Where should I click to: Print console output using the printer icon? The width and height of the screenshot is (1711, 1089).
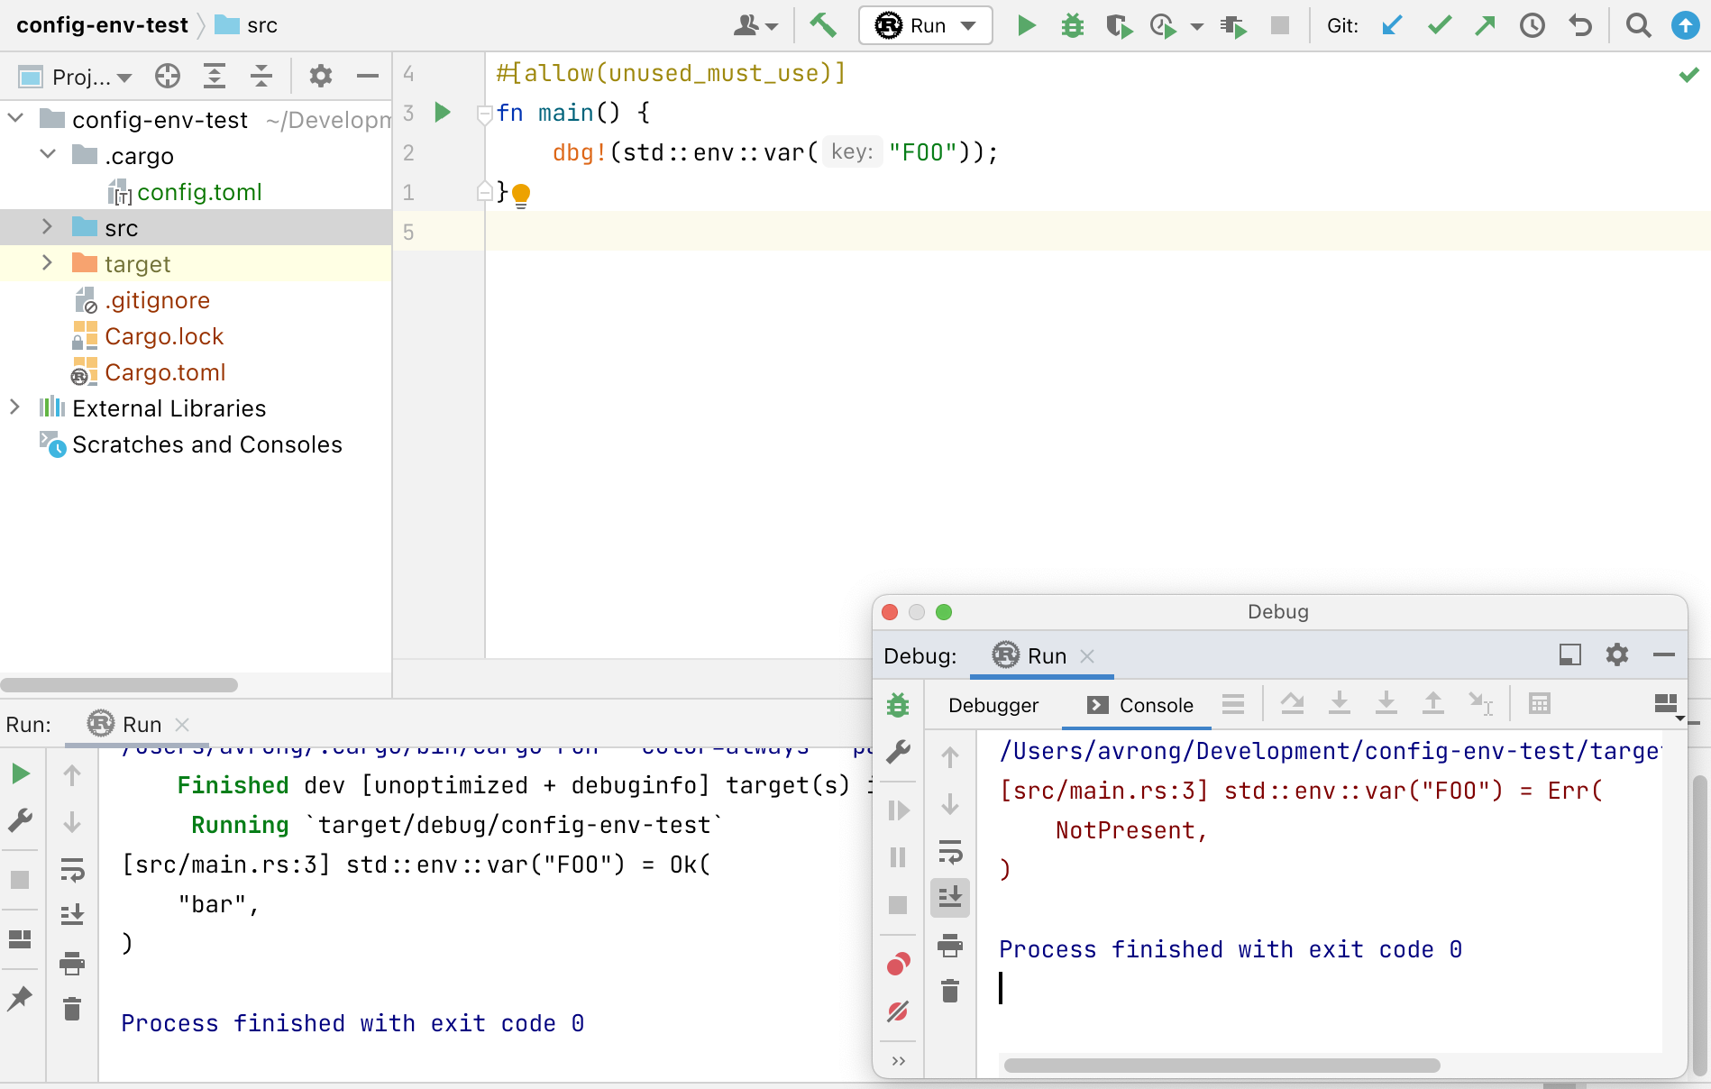pyautogui.click(x=72, y=964)
